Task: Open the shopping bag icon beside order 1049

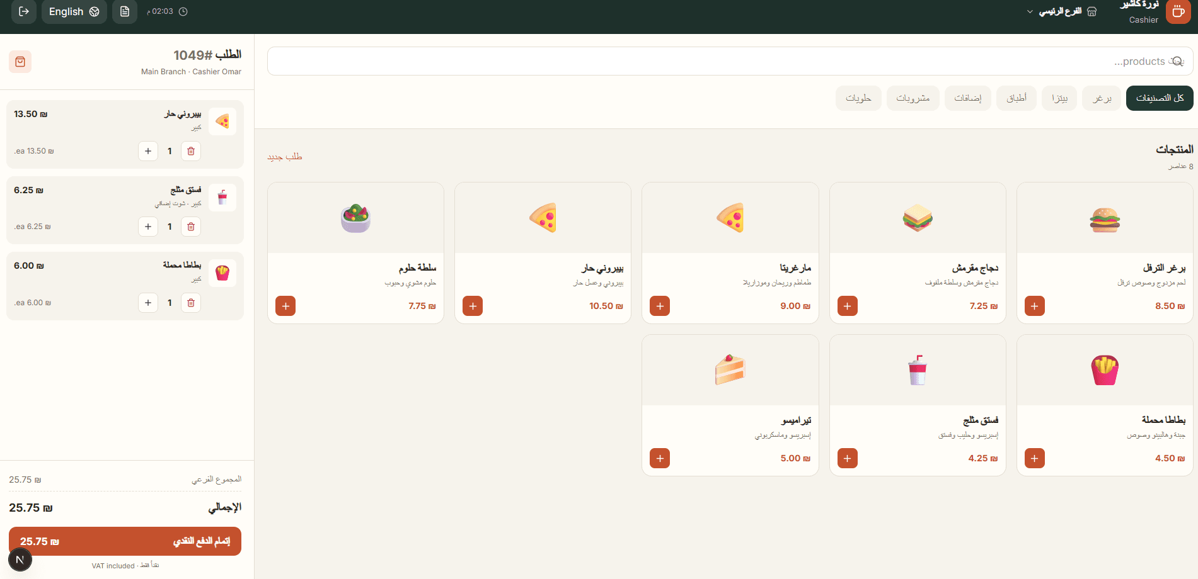Action: [x=20, y=62]
